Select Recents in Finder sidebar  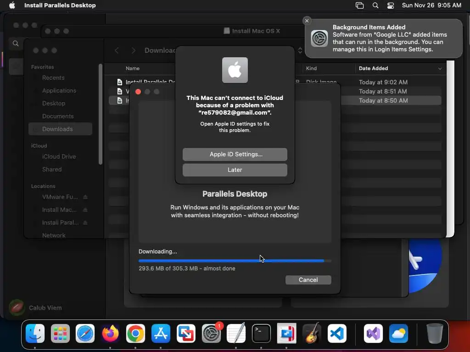[53, 77]
